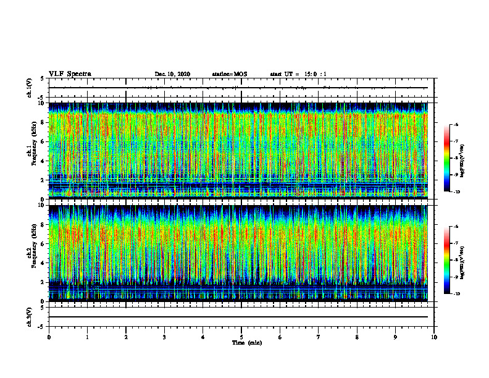Click time axis tick label "10"

click(x=434, y=337)
